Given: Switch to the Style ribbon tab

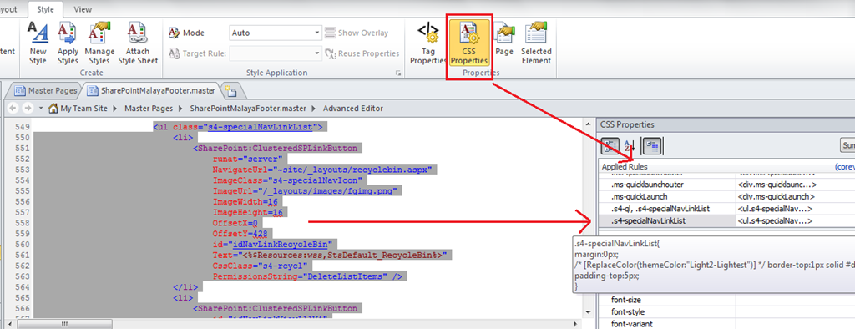Looking at the screenshot, I should 45,9.
